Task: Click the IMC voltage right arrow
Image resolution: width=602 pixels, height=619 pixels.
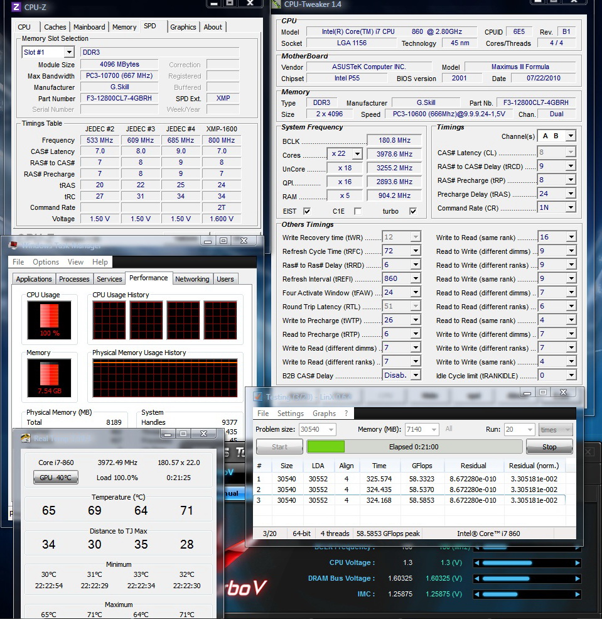Action: tap(578, 594)
